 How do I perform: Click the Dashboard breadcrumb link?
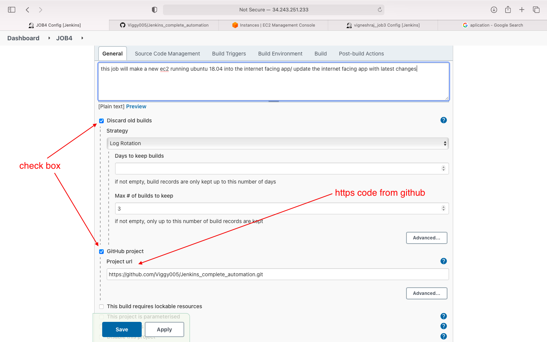click(x=23, y=38)
